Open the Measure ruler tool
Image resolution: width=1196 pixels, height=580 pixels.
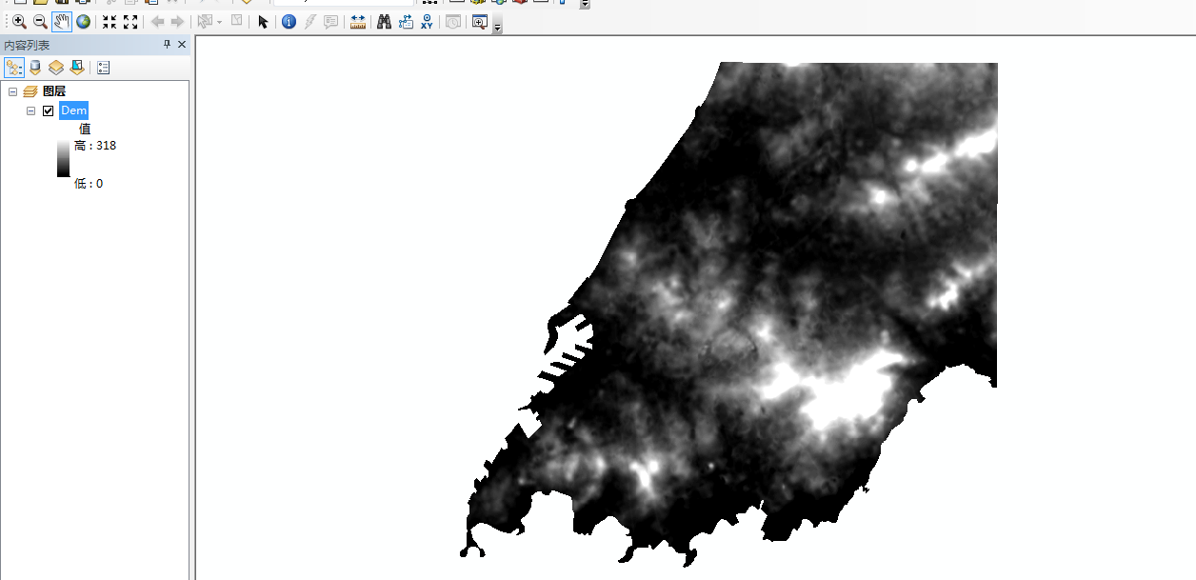358,21
